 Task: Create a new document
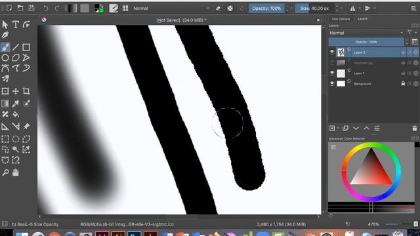click(x=9, y=8)
